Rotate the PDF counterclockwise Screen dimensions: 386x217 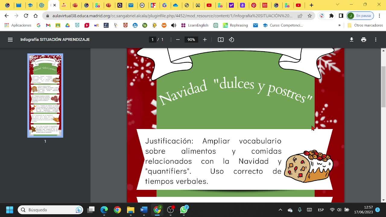click(x=232, y=39)
